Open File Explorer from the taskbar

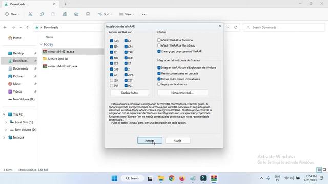pos(161,178)
